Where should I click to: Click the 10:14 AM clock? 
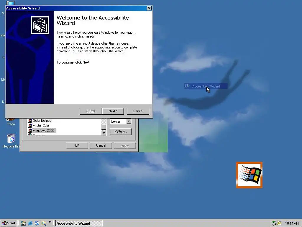292,223
